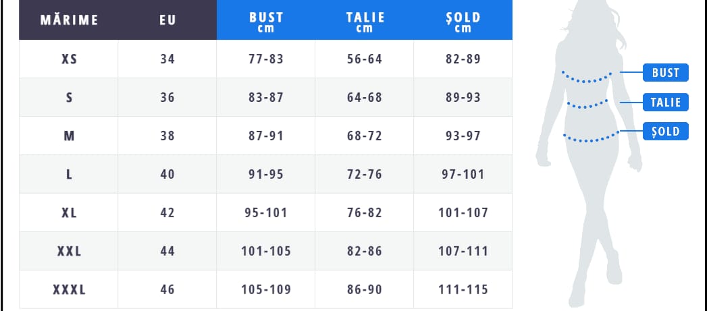The image size is (709, 311).
Task: Click the ȘOLD cm column header
Action: tap(463, 20)
